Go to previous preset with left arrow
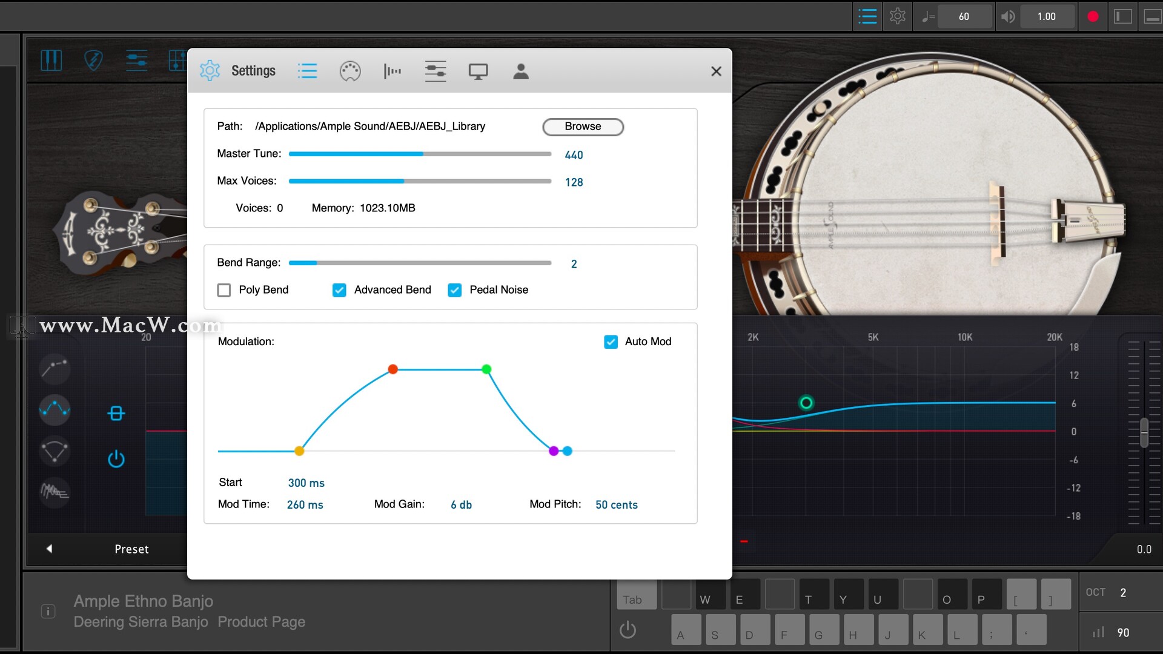Viewport: 1163px width, 654px height. 49,549
